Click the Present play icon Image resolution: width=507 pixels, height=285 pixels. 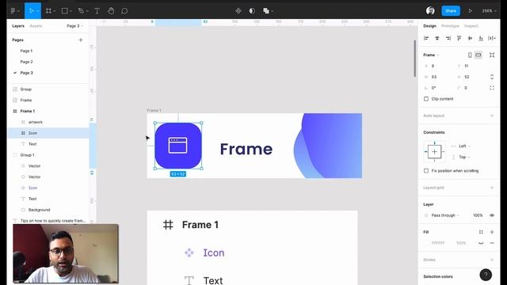(470, 10)
